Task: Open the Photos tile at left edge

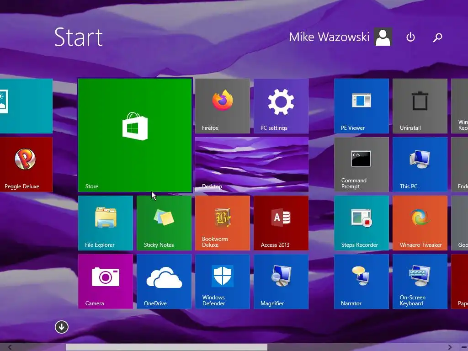Action: [26, 106]
